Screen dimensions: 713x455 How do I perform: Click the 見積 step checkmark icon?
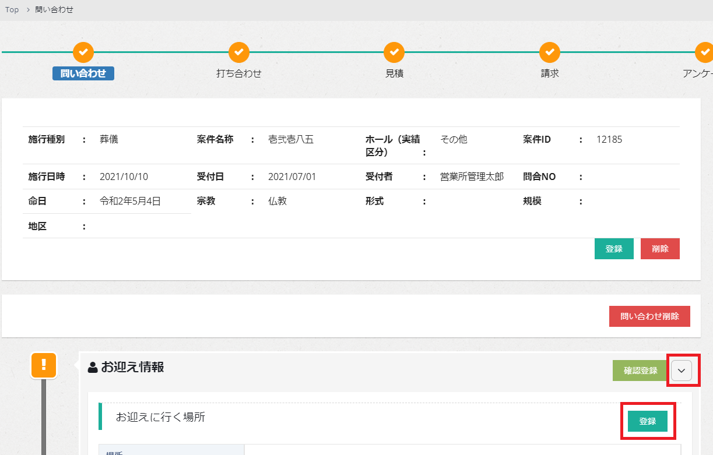(394, 52)
